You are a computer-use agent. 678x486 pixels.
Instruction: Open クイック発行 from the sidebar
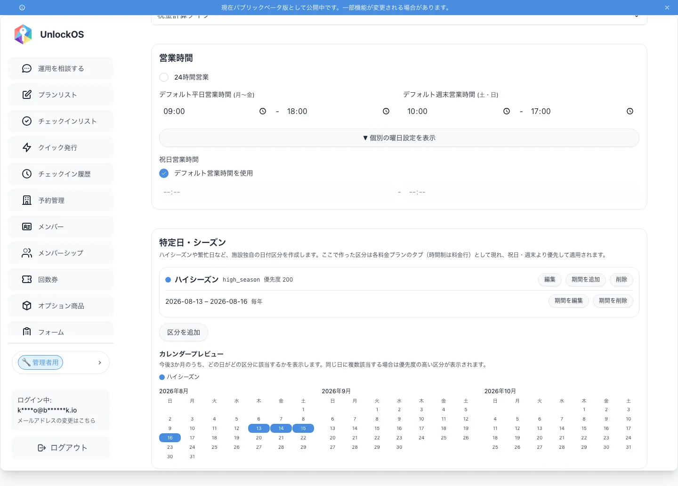[x=61, y=147]
